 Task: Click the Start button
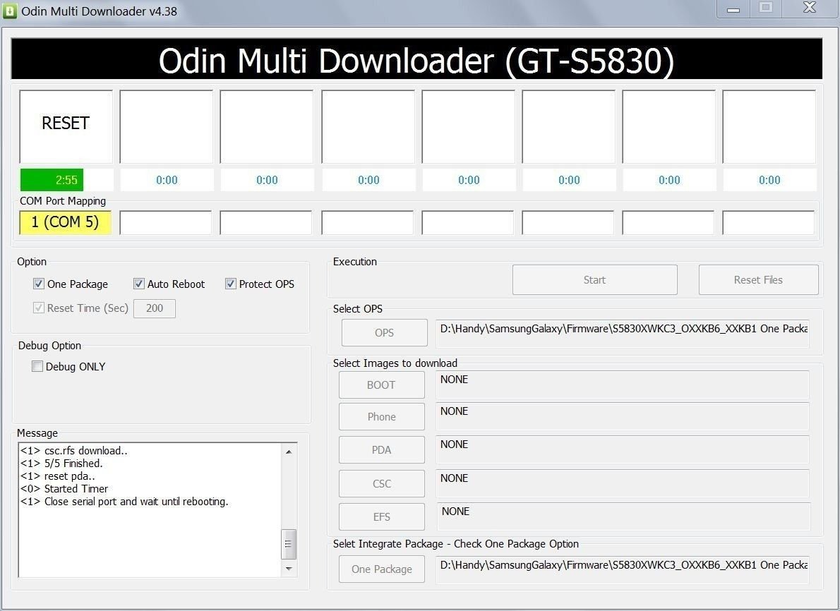(594, 279)
